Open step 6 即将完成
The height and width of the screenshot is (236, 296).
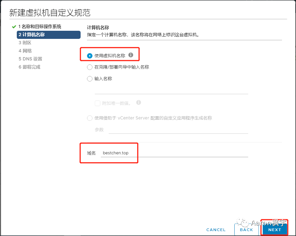pyautogui.click(x=29, y=67)
